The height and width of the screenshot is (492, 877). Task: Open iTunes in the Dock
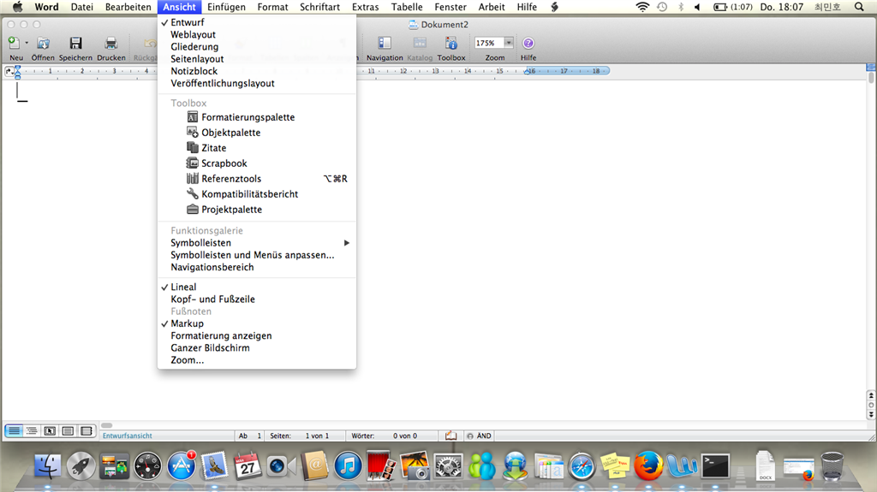(x=348, y=465)
